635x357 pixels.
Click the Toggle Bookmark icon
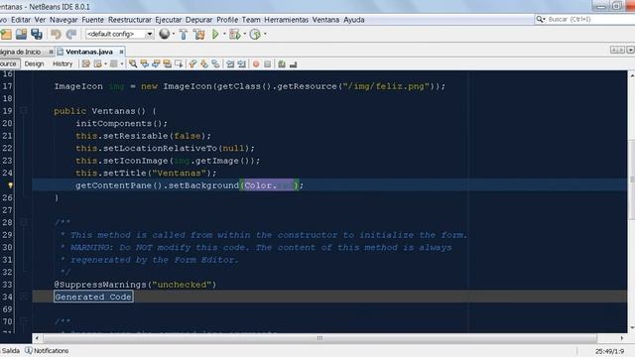click(x=216, y=63)
